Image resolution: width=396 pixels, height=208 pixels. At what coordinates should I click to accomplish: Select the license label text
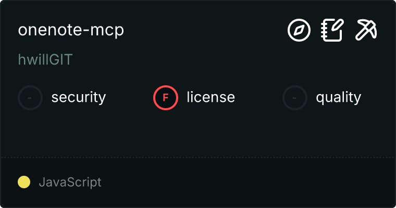tap(211, 97)
